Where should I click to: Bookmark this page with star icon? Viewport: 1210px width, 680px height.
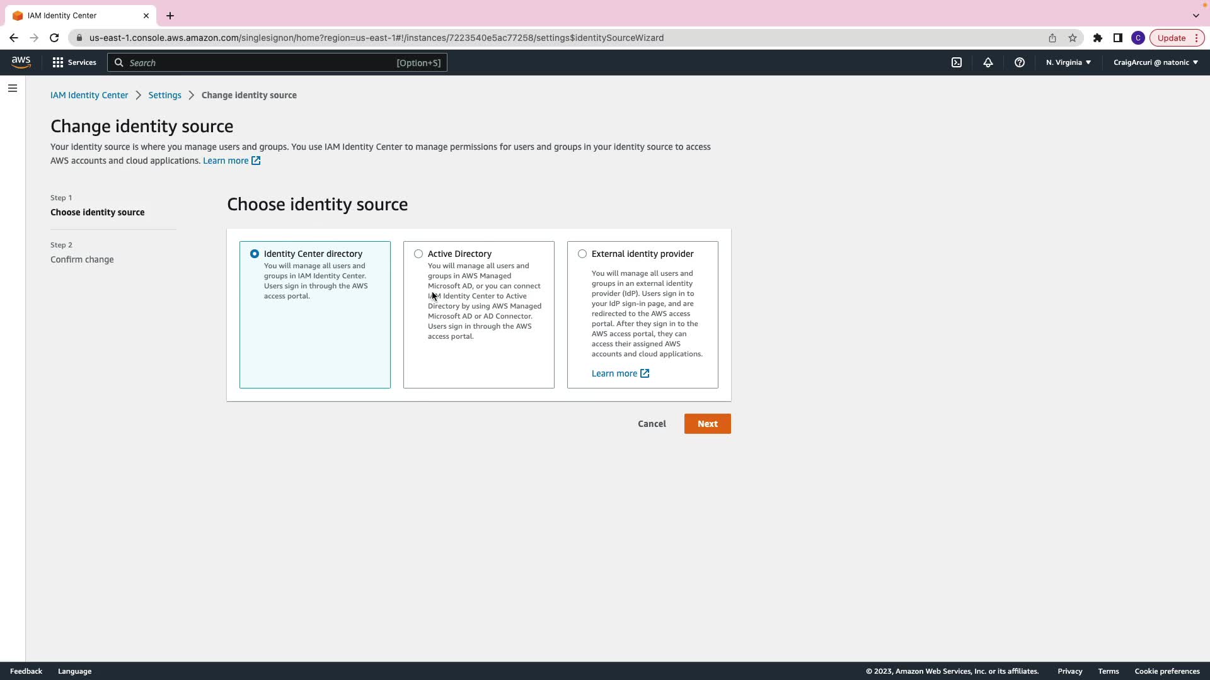[1073, 38]
